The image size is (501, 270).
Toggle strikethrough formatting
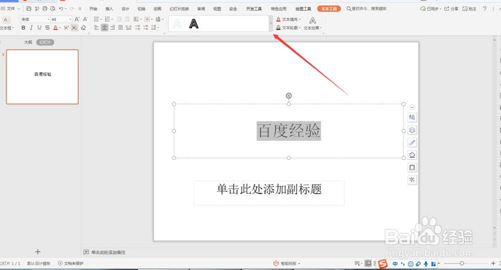(x=47, y=28)
